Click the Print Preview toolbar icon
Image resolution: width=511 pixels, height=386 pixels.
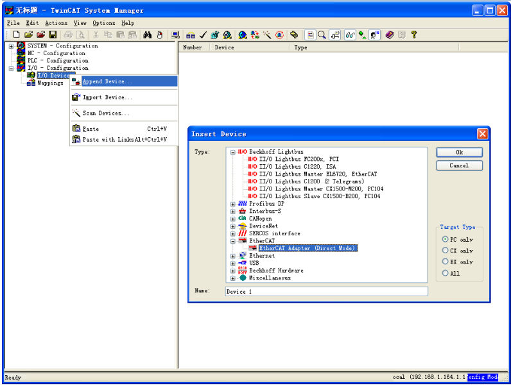coord(80,35)
